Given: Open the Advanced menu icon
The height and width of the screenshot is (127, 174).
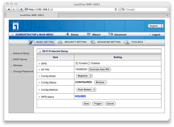Looking at the screenshot, I should pos(111,34).
